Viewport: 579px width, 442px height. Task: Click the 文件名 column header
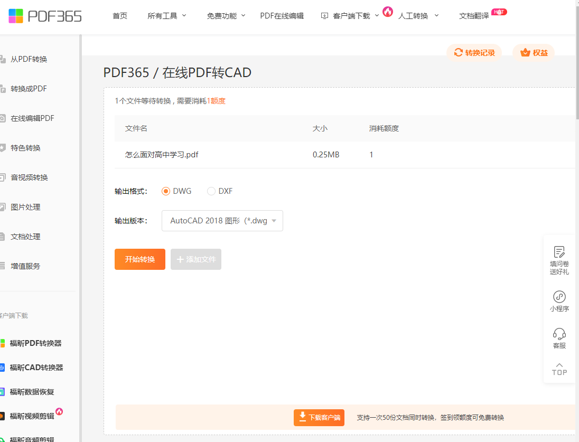[136, 128]
